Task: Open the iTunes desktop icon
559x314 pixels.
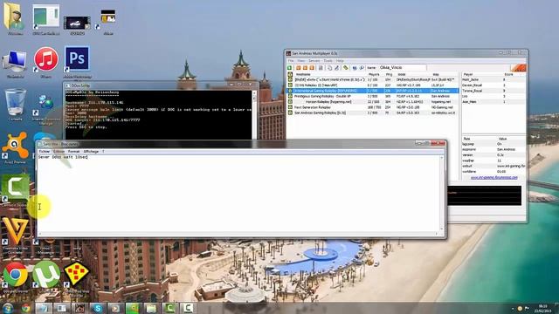Action: 46,59
